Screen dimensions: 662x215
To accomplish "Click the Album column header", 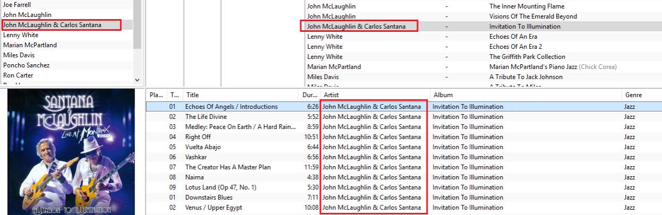I will coord(443,95).
